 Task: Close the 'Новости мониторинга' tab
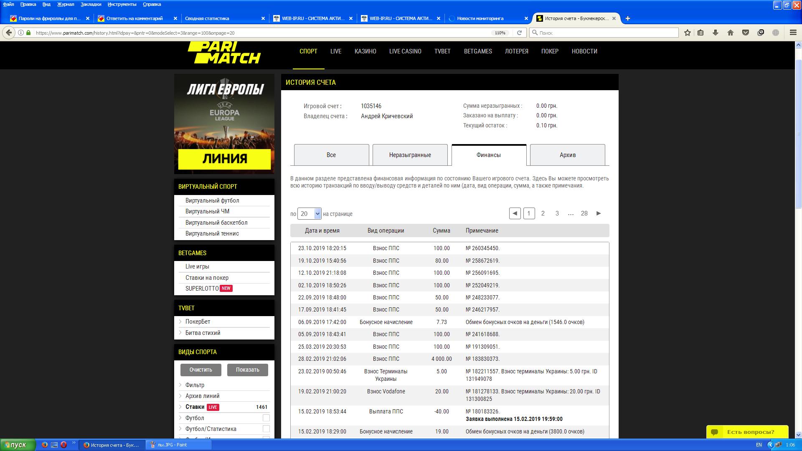click(x=526, y=18)
